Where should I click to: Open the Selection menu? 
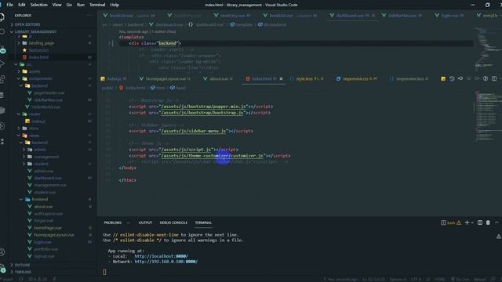[38, 5]
